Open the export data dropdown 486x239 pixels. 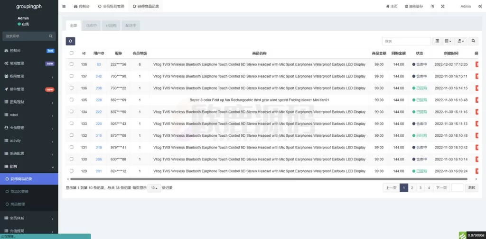(x=461, y=41)
